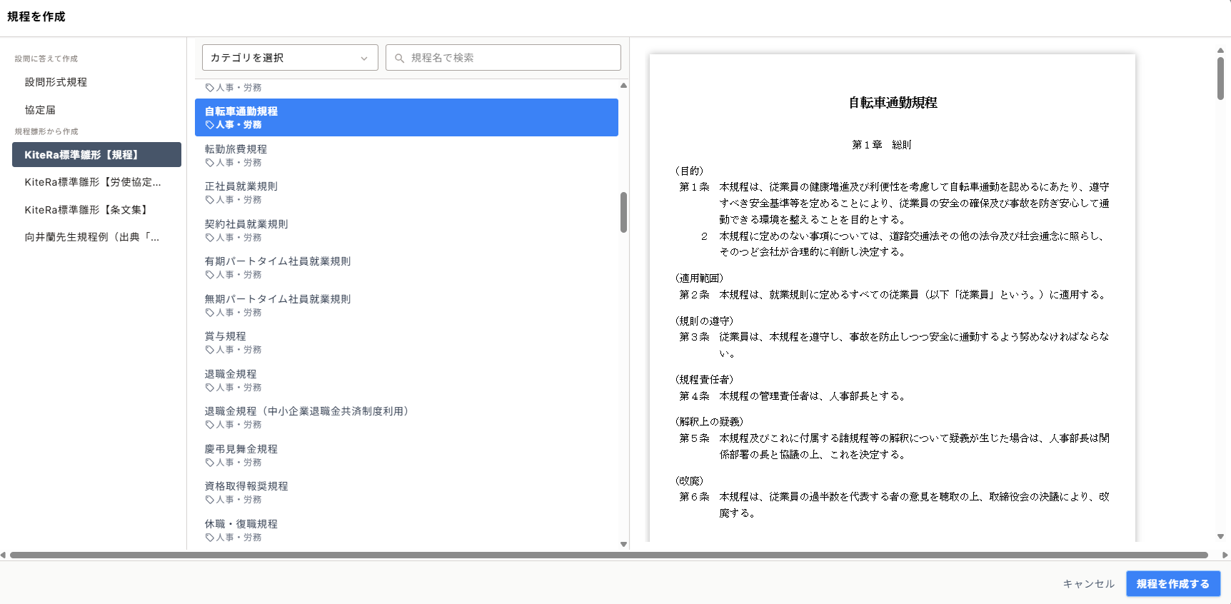Click the preview pane vertical scrollbar thumb
Screen dimensions: 1231x604
coord(1220,79)
